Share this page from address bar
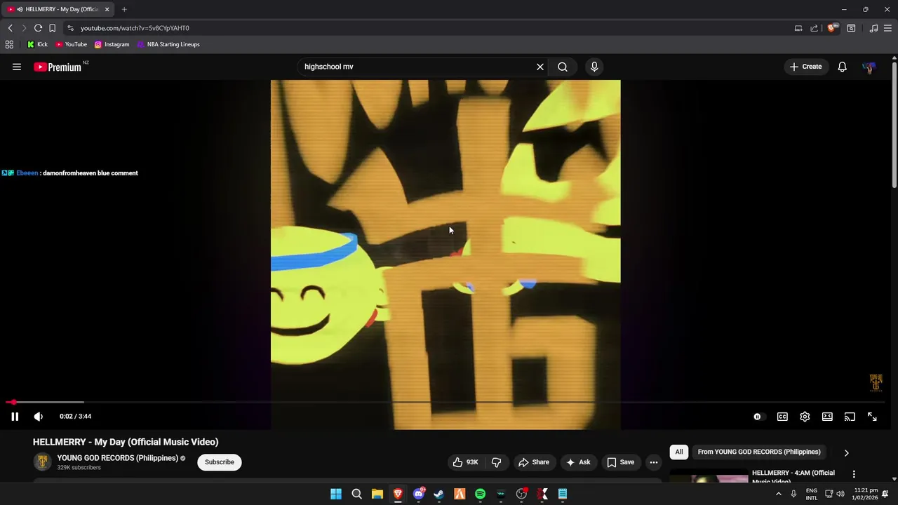 point(814,28)
